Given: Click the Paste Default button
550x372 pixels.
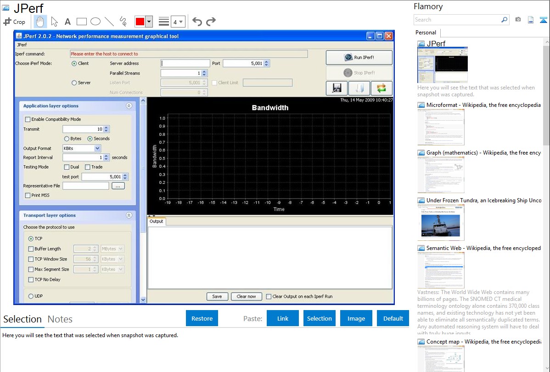Looking at the screenshot, I should (393, 318).
